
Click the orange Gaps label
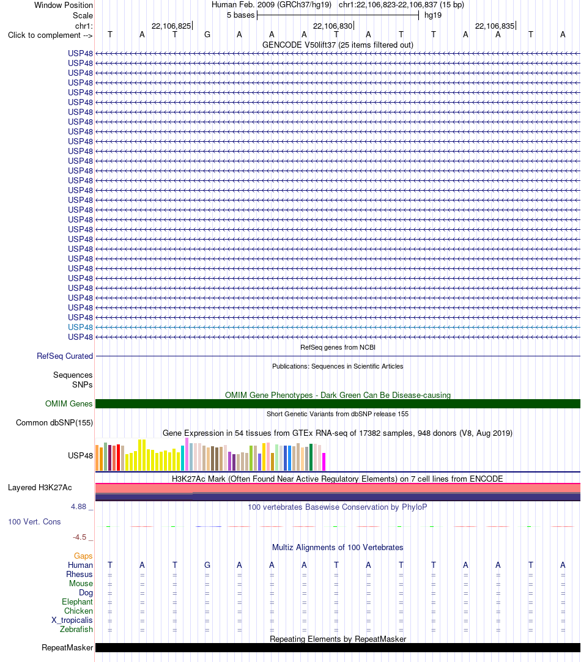[83, 556]
